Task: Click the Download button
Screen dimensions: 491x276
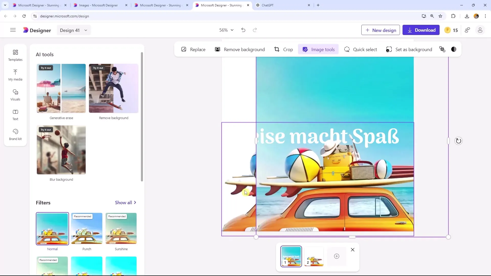Action: [x=422, y=30]
